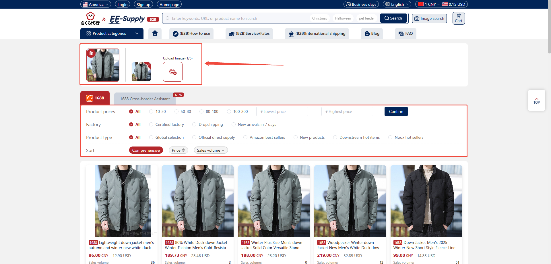The width and height of the screenshot is (551, 264).
Task: Switch to the 1688 tab
Action: (95, 98)
